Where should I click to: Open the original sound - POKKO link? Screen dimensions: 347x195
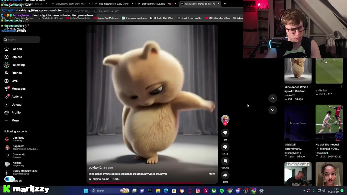tap(107, 179)
